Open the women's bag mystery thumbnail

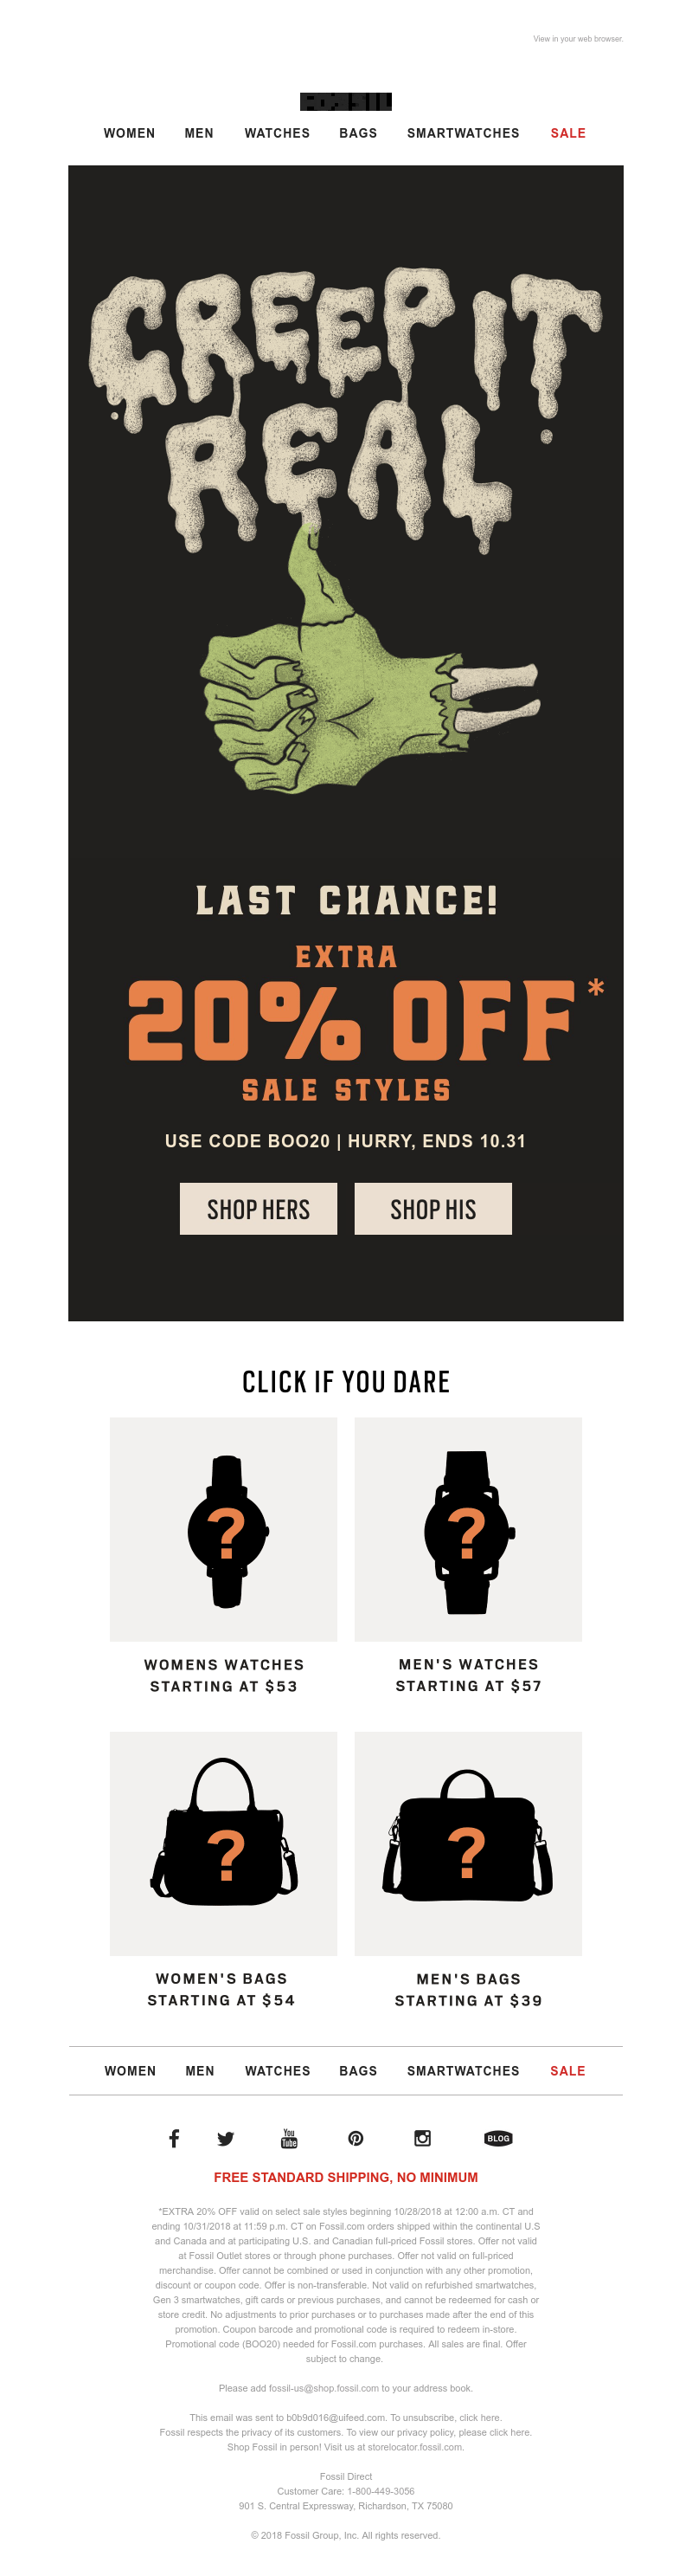(224, 1843)
